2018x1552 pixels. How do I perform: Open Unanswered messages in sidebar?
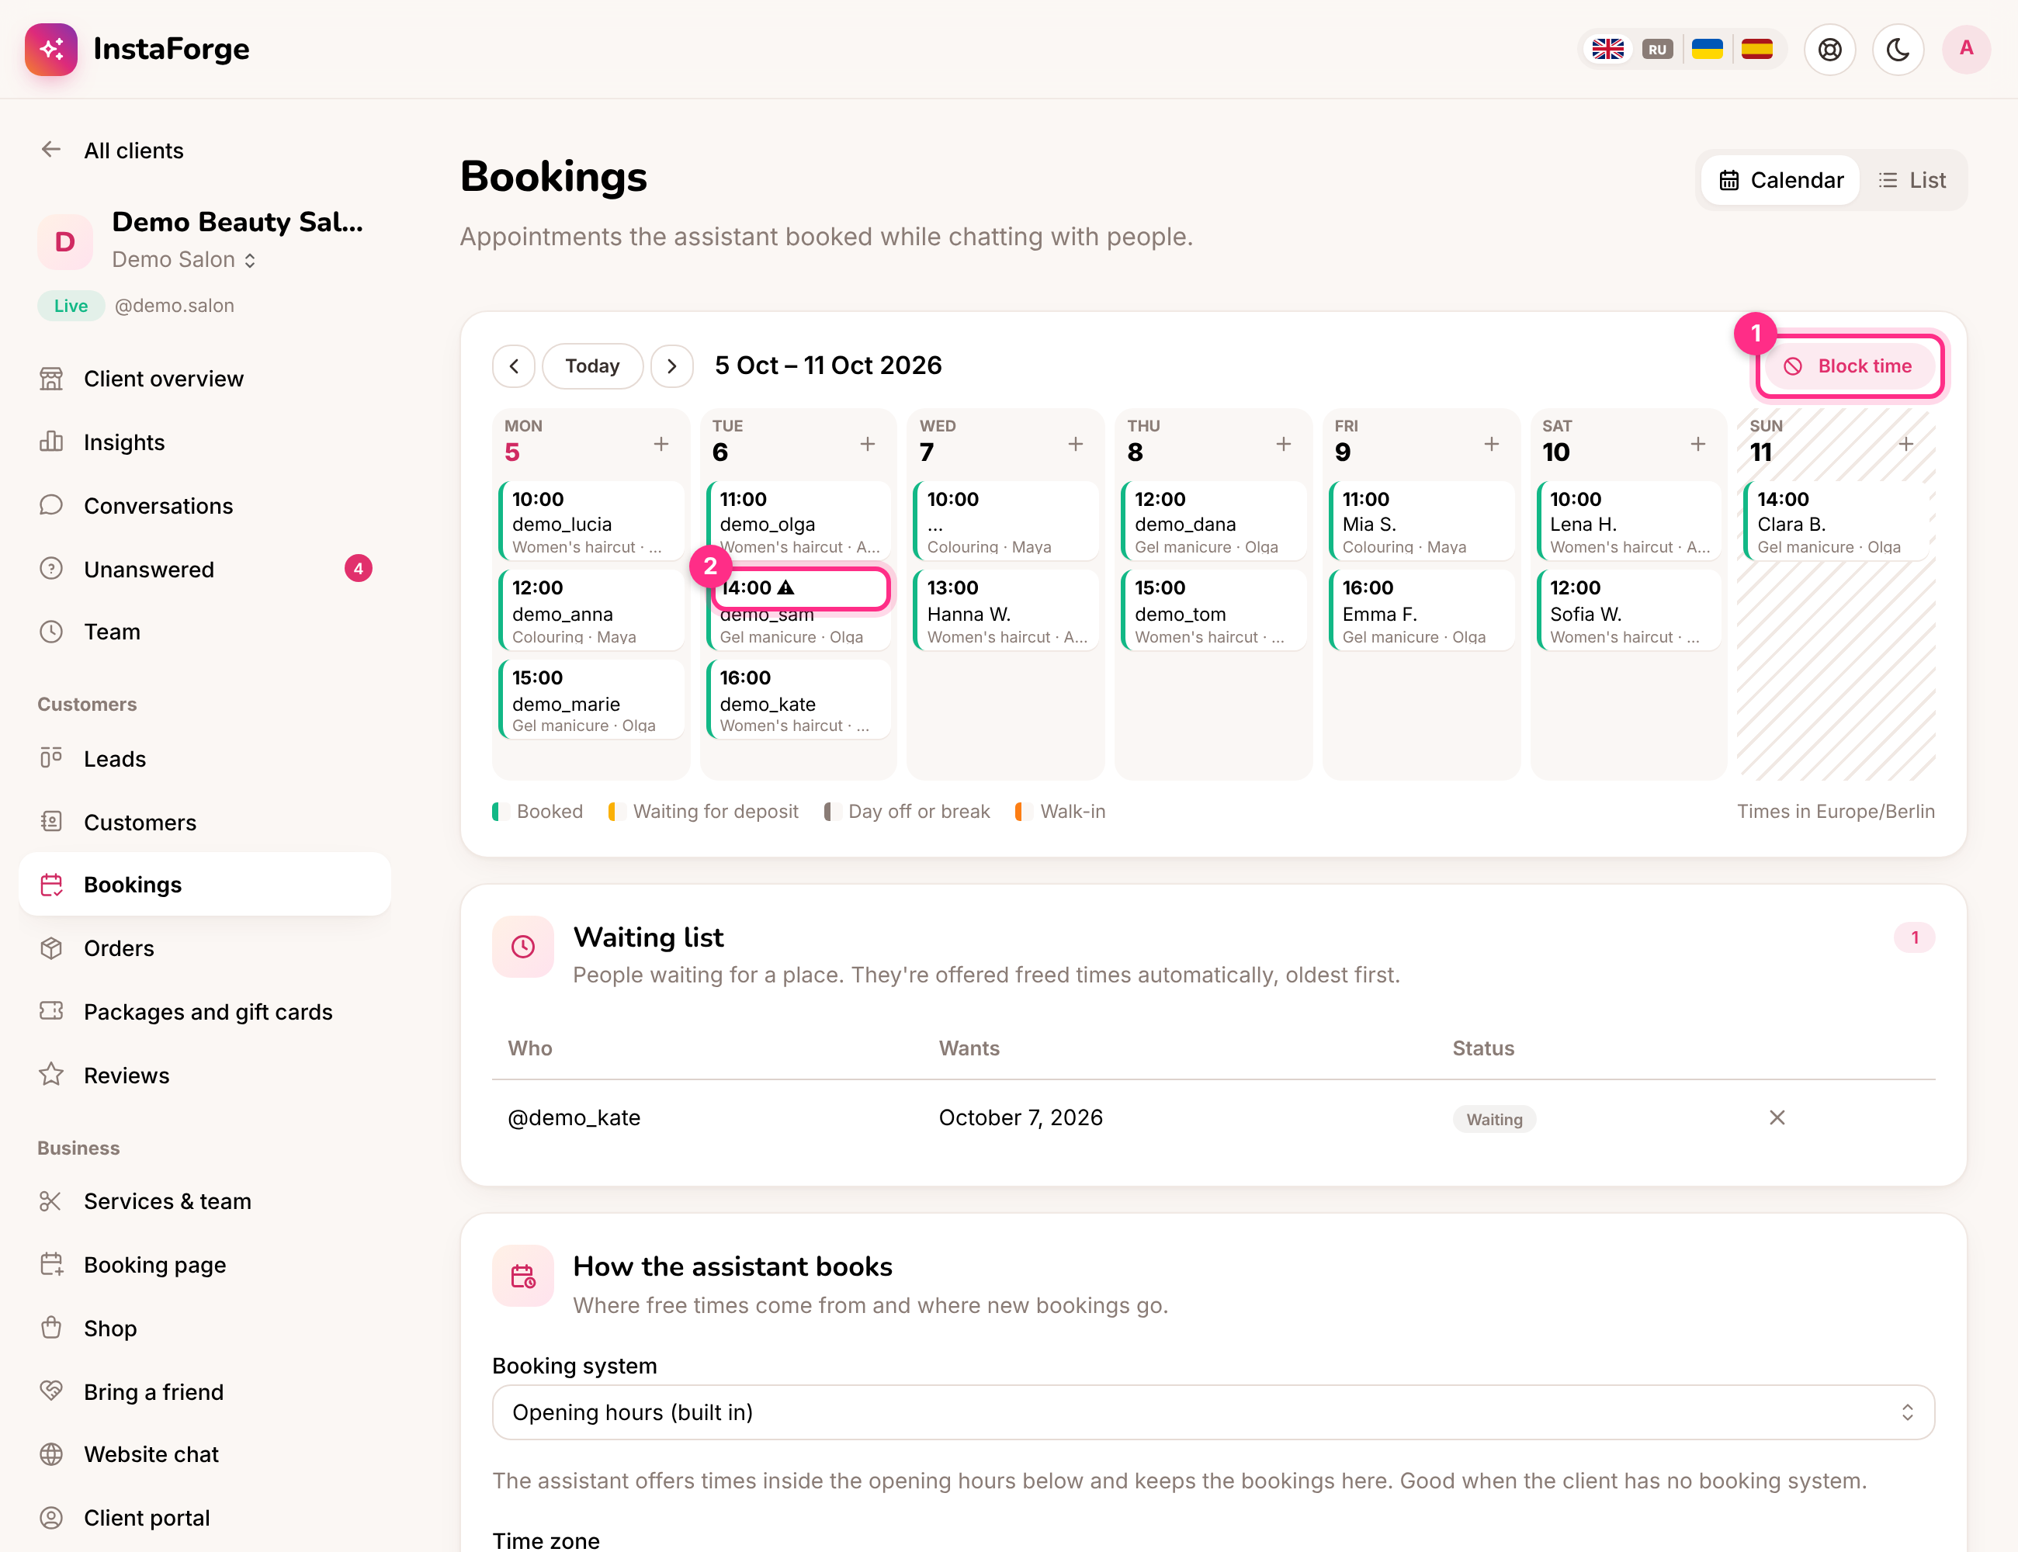(x=205, y=569)
